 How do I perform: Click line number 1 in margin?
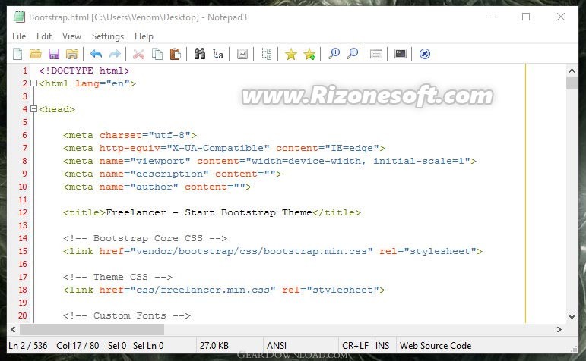tap(24, 71)
